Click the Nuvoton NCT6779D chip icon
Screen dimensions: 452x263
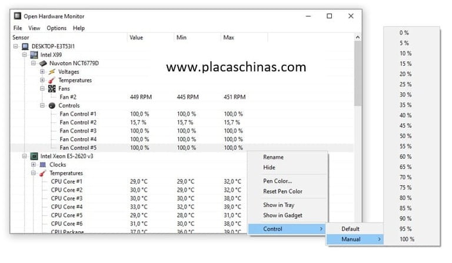[x=43, y=64]
